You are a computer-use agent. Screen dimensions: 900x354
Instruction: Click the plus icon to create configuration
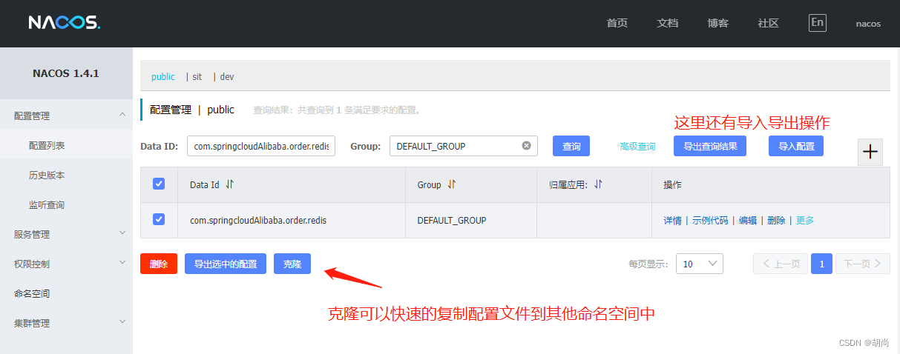pyautogui.click(x=870, y=151)
